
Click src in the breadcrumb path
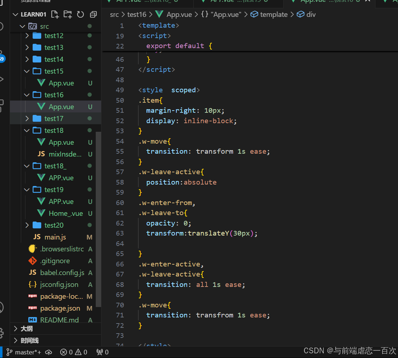[114, 14]
